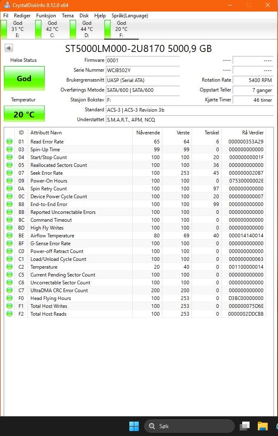Open File Explorer from the taskbar
This screenshot has height=436, width=278.
(262, 426)
